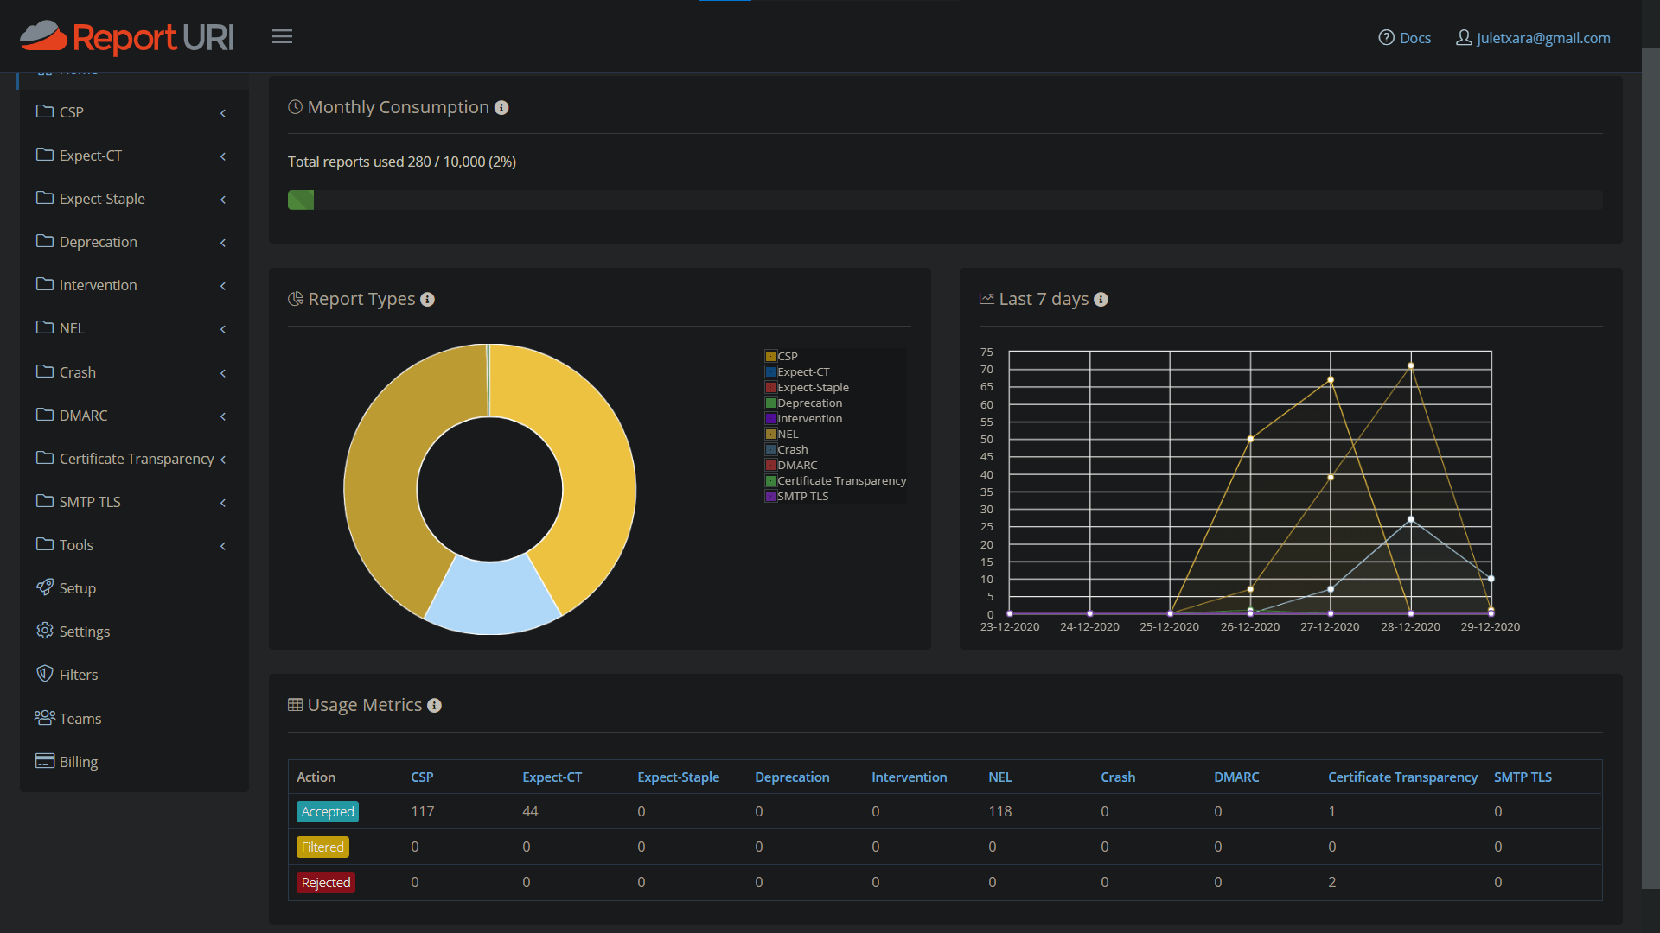This screenshot has height=933, width=1660.
Task: Open the Docs link
Action: coord(1404,37)
